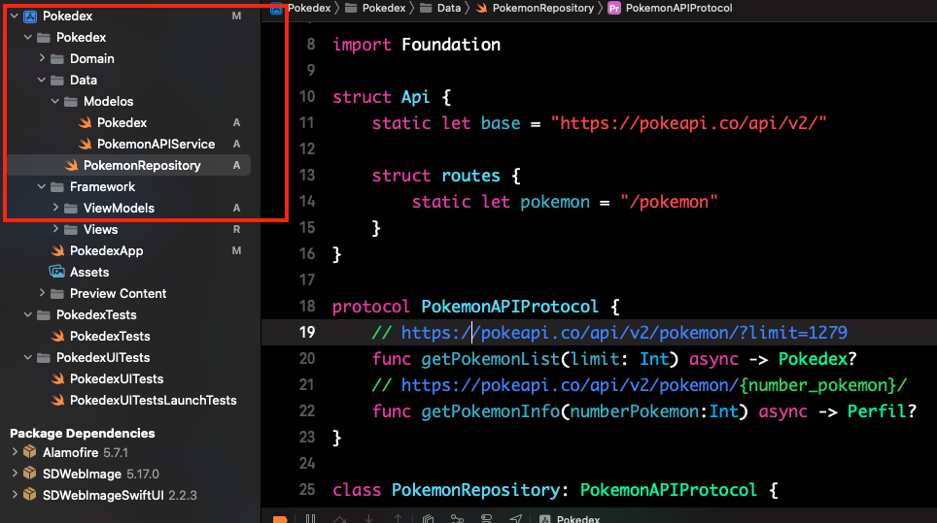Image resolution: width=937 pixels, height=523 pixels.
Task: Expand the SDWebImage package dependency
Action: 15,474
